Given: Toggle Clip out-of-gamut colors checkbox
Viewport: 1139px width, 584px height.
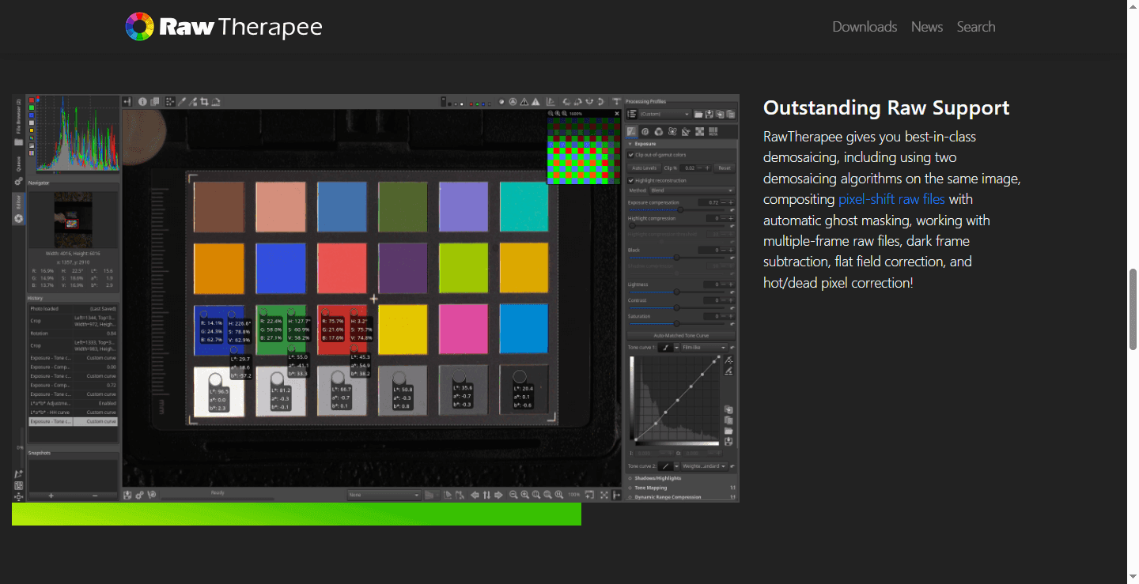Looking at the screenshot, I should pyautogui.click(x=630, y=155).
